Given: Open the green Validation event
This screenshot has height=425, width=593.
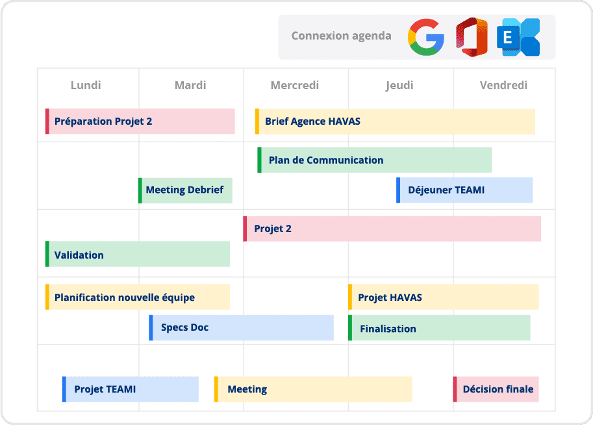Looking at the screenshot, I should click(138, 255).
